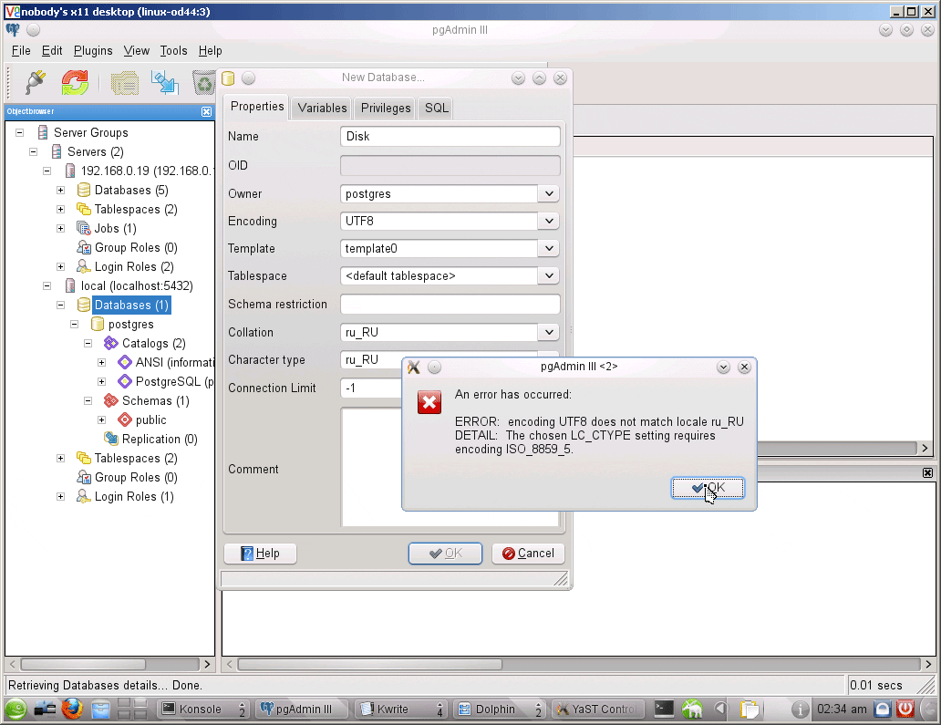Viewport: 941px width, 725px height.
Task: Launch Firefox from the taskbar
Action: pyautogui.click(x=72, y=709)
